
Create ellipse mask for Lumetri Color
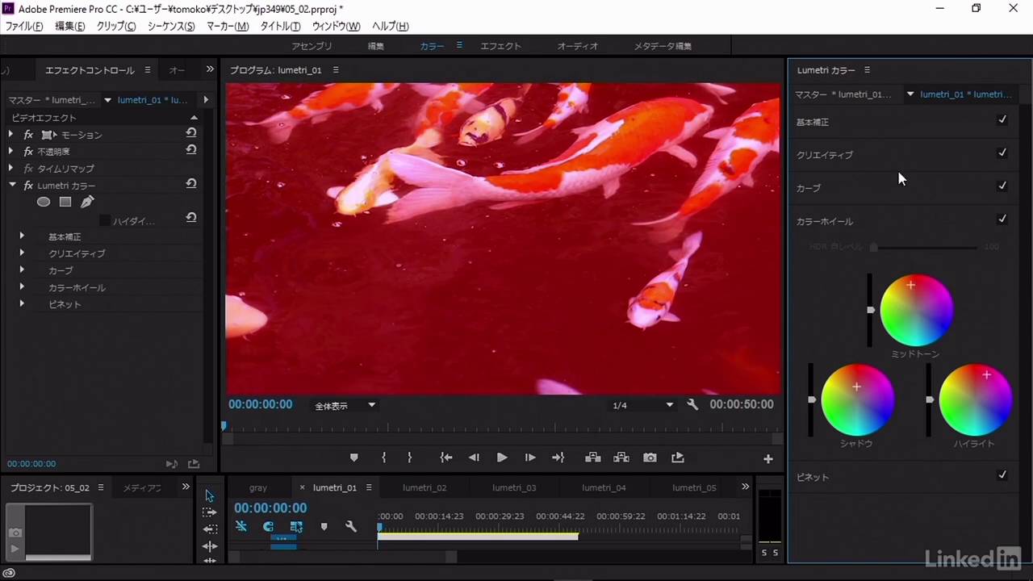pos(44,202)
